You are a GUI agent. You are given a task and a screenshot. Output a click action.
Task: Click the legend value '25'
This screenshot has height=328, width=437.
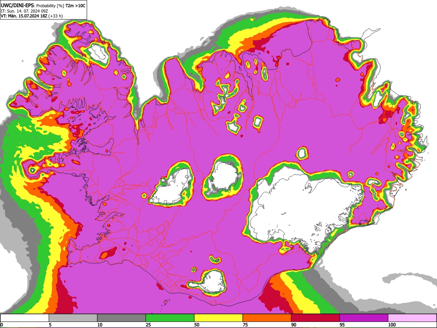click(x=148, y=325)
